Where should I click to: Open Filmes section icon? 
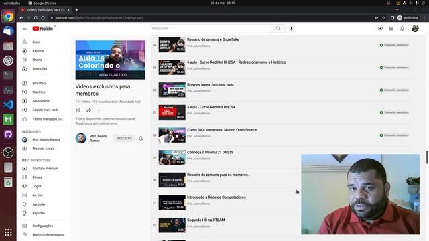tap(25, 177)
